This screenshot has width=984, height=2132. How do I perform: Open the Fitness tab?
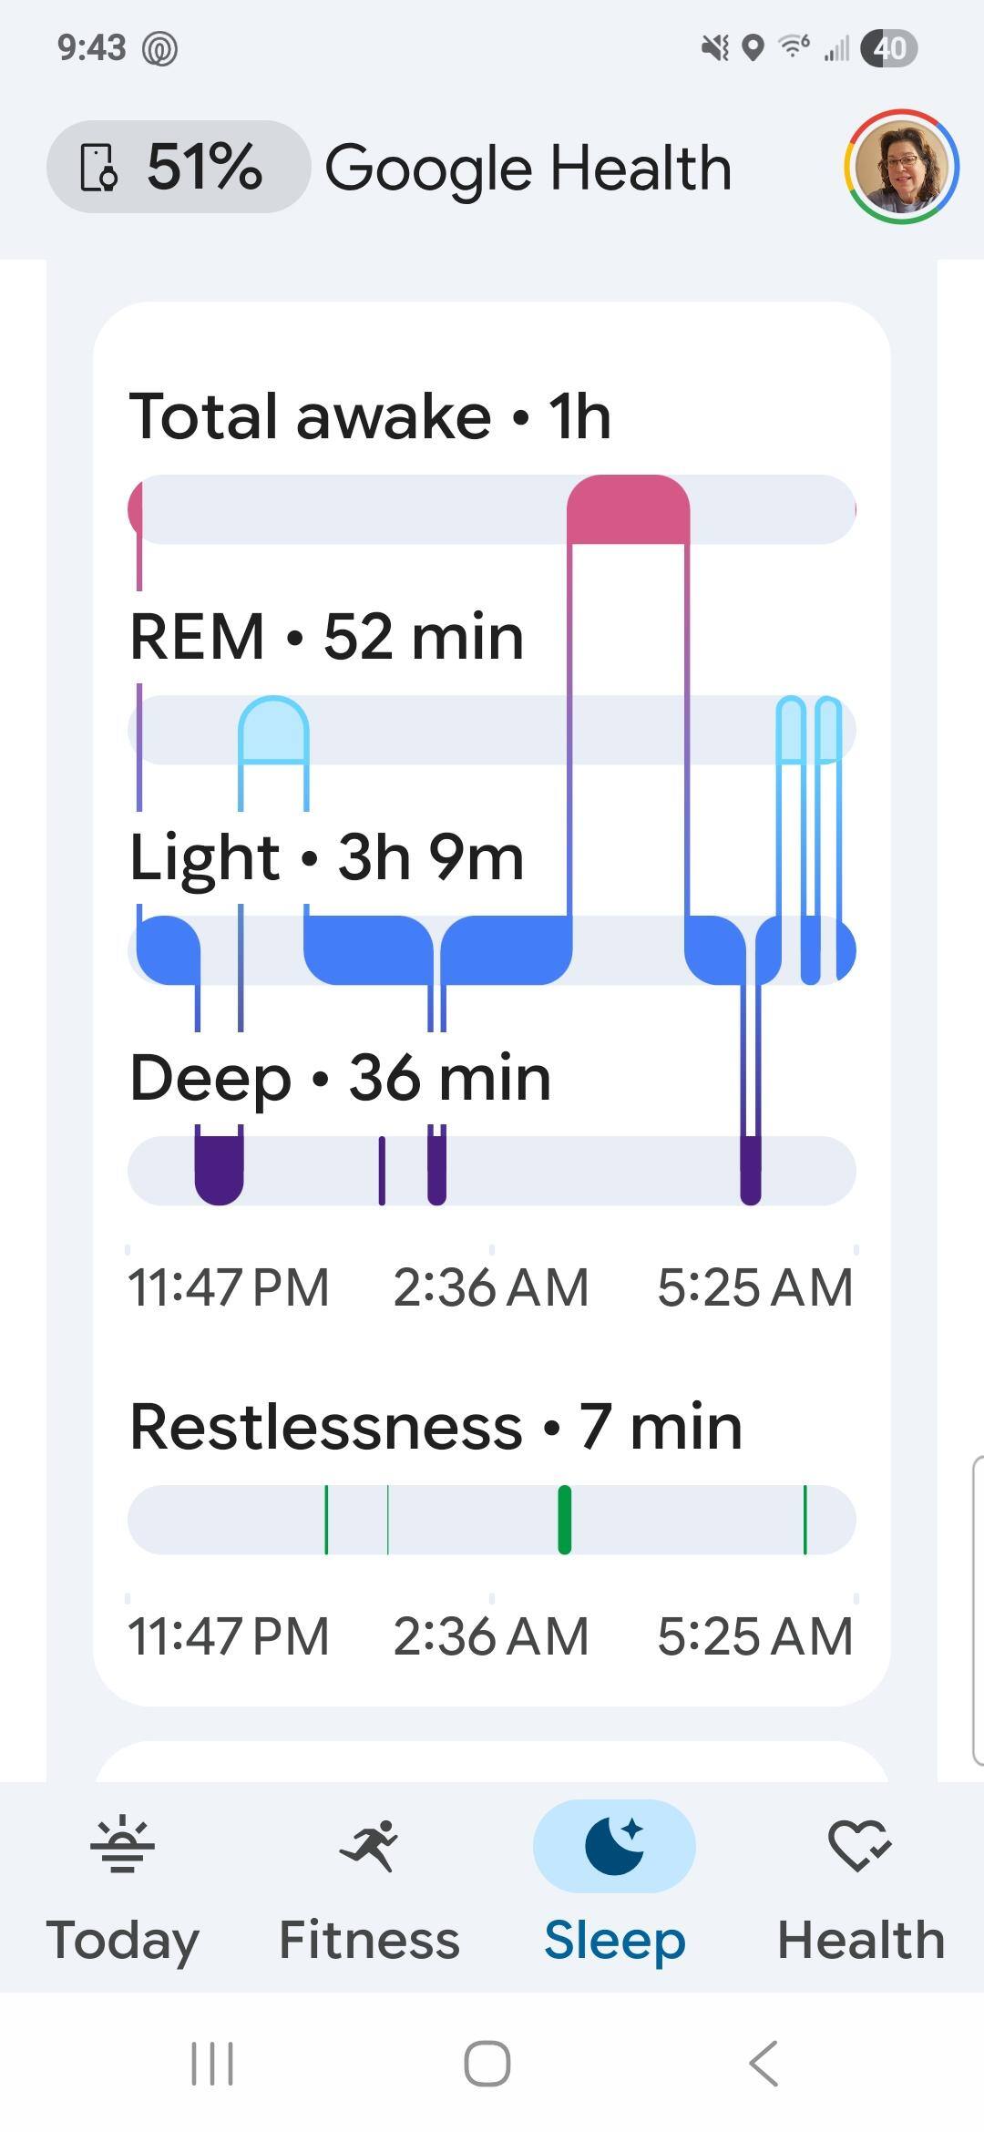[x=369, y=1888]
